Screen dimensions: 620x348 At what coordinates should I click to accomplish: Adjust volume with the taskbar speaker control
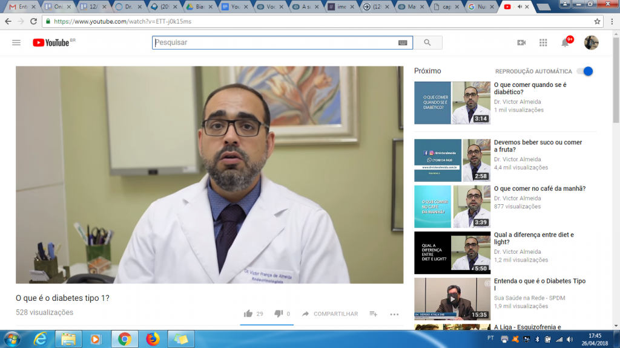570,339
